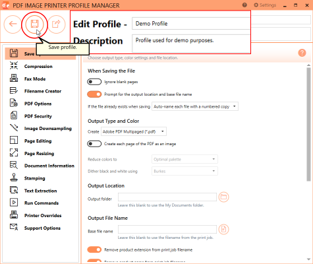Click the orange help circle on panel

302,53
